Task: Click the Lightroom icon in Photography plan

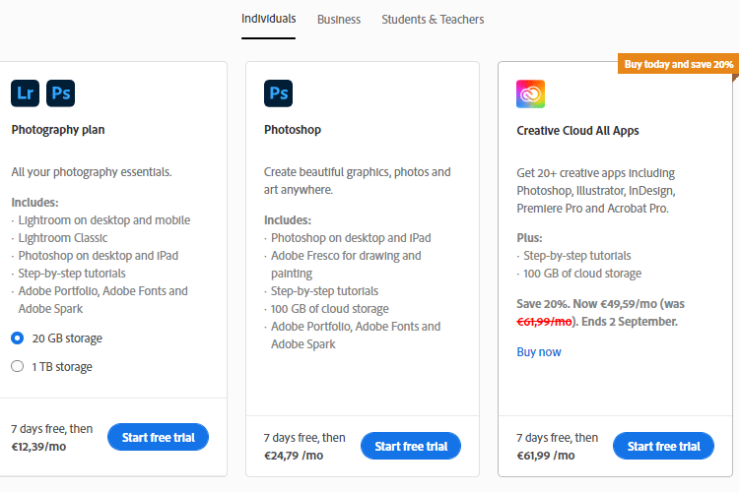Action: click(x=25, y=93)
